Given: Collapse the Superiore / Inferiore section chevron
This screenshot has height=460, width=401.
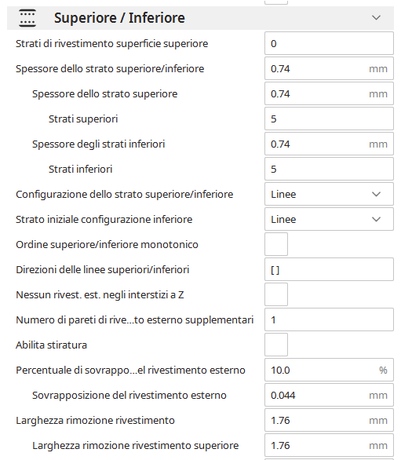Looking at the screenshot, I should (x=376, y=18).
